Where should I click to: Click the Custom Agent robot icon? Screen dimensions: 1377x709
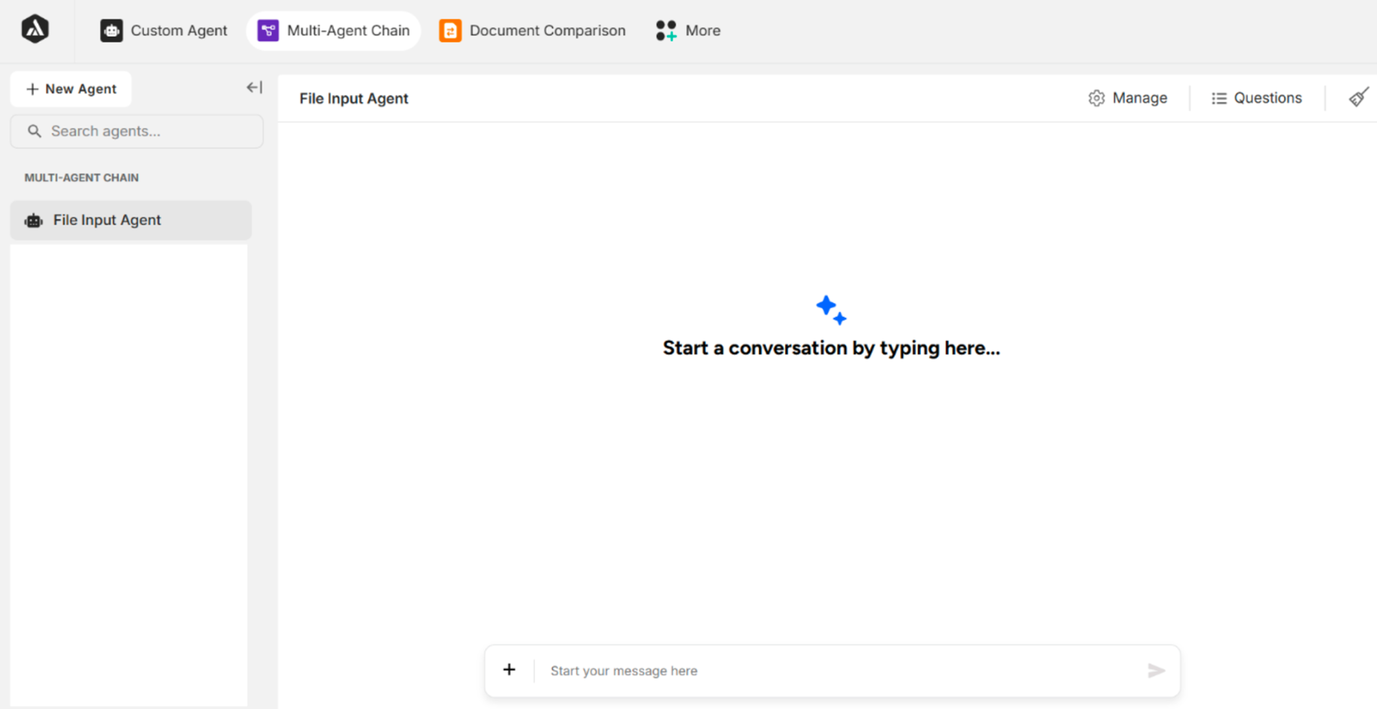tap(111, 30)
